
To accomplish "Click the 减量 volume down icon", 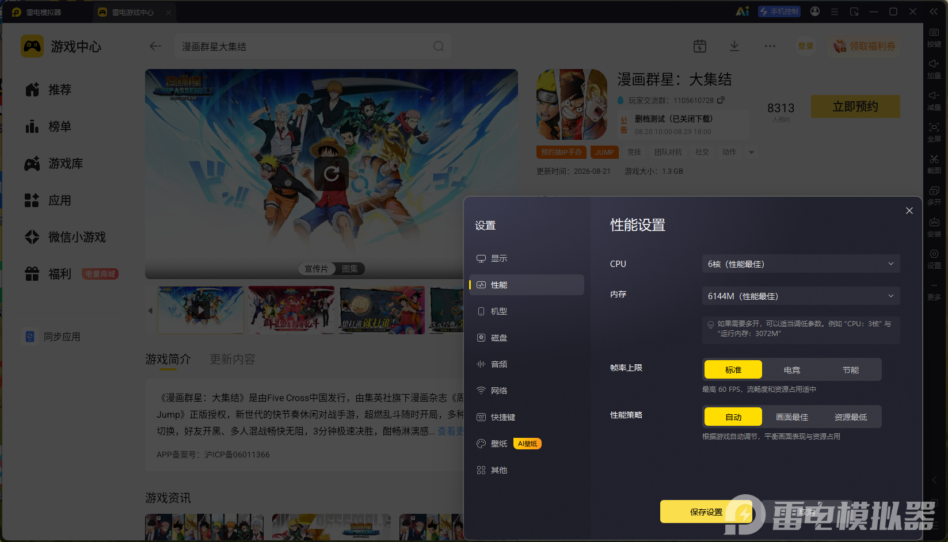I will [934, 101].
